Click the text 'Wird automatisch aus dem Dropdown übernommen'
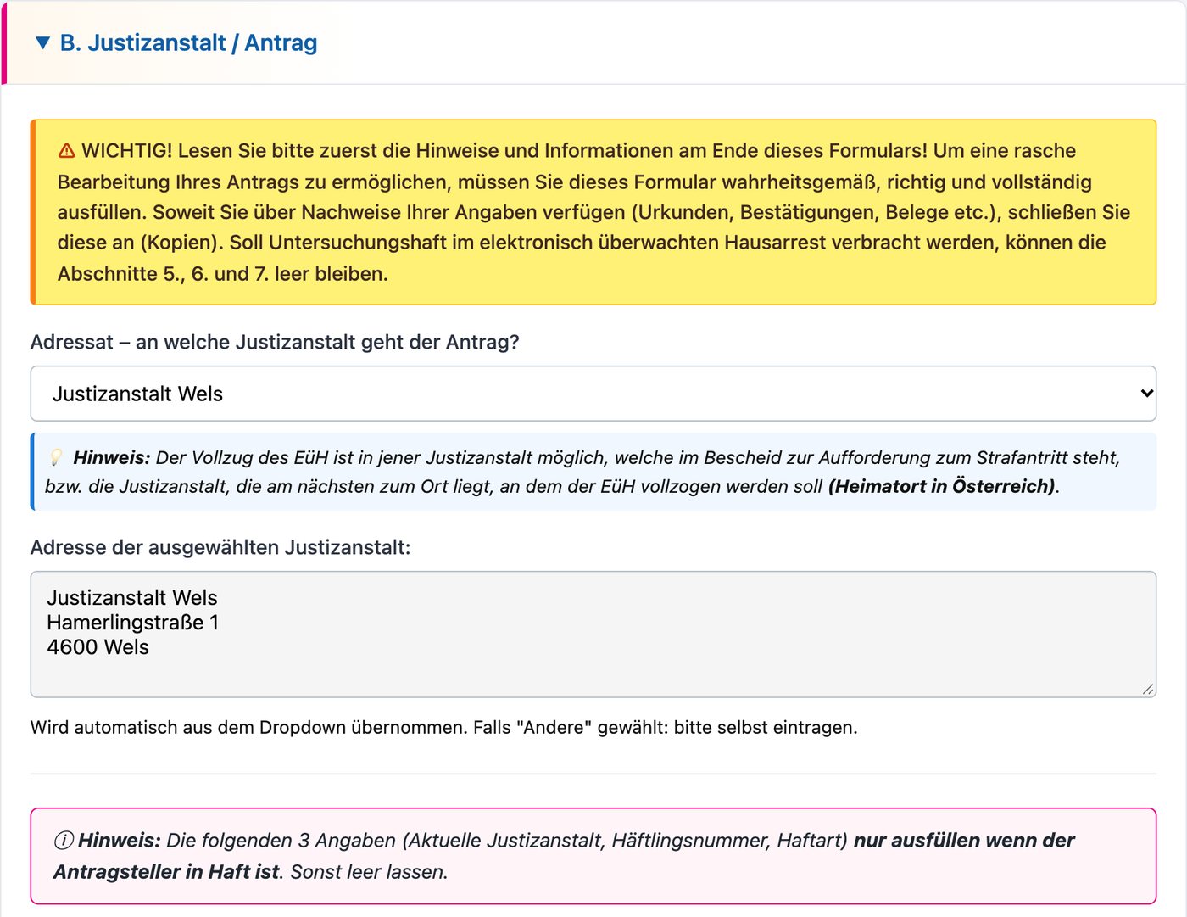 (x=247, y=727)
